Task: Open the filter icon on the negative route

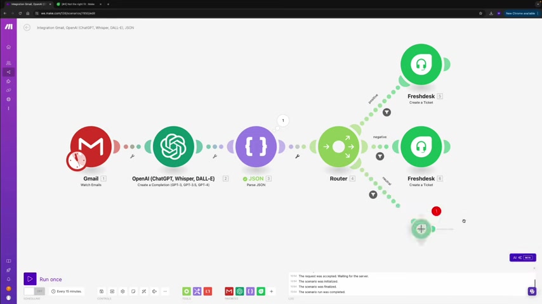Action: 380,156
